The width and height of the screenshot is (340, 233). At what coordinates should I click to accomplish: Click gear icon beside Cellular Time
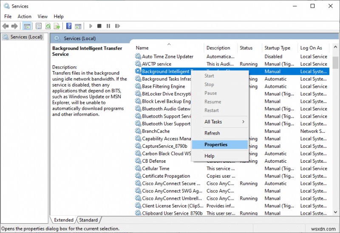click(x=138, y=168)
